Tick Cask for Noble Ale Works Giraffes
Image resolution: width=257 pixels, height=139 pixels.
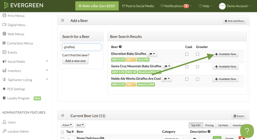coord(187,79)
